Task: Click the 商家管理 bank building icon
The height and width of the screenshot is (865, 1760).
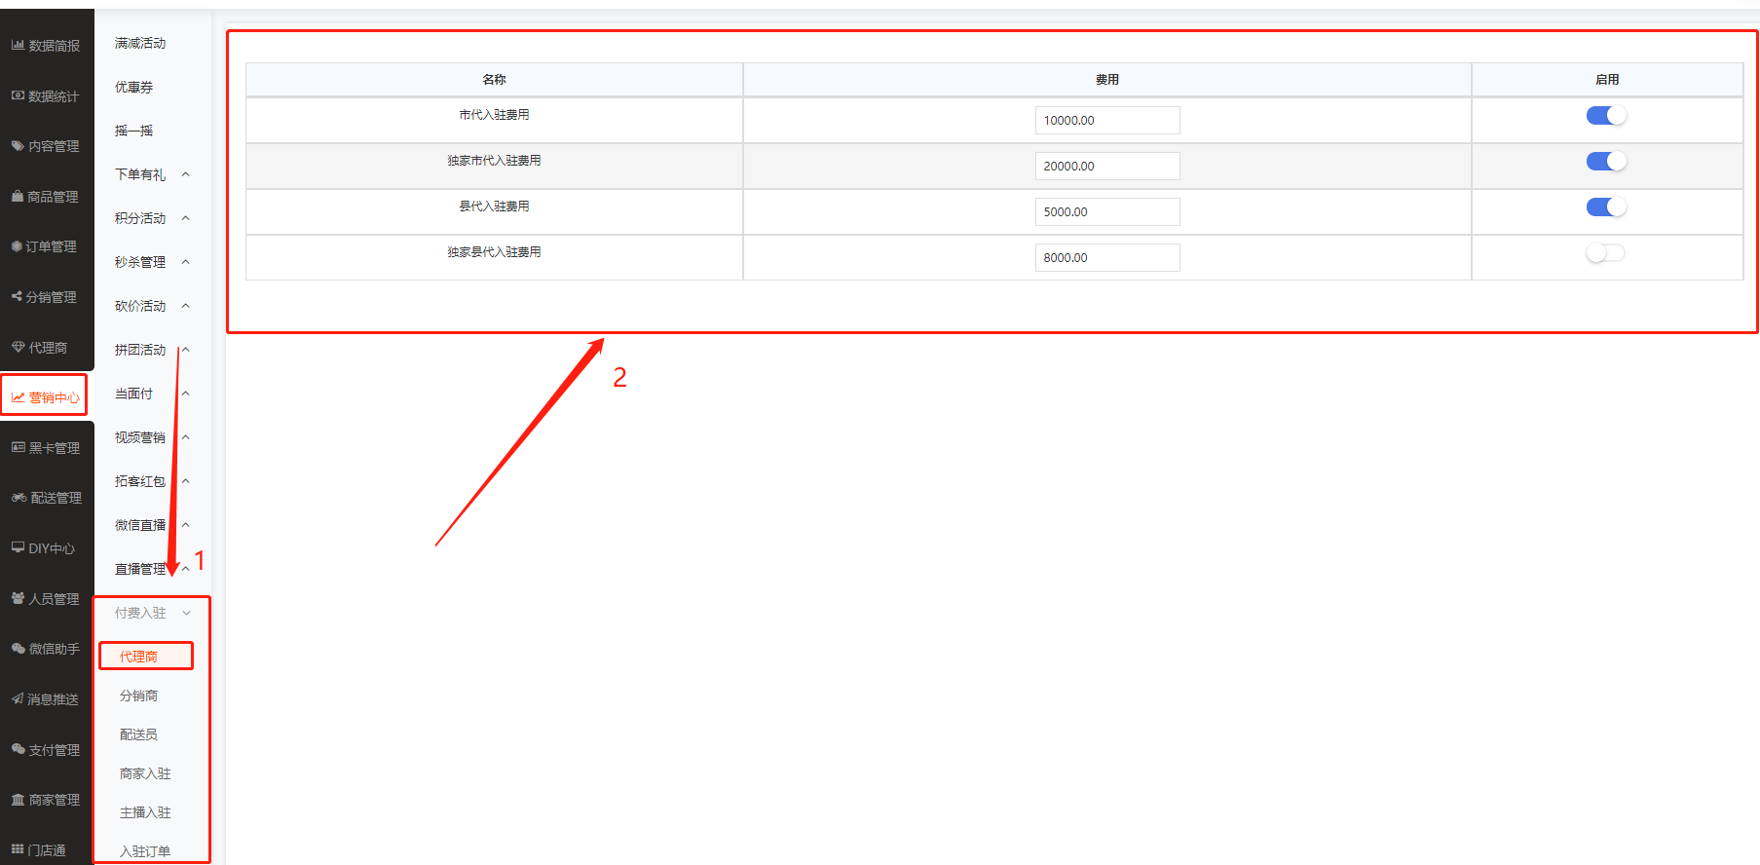Action: pos(18,799)
